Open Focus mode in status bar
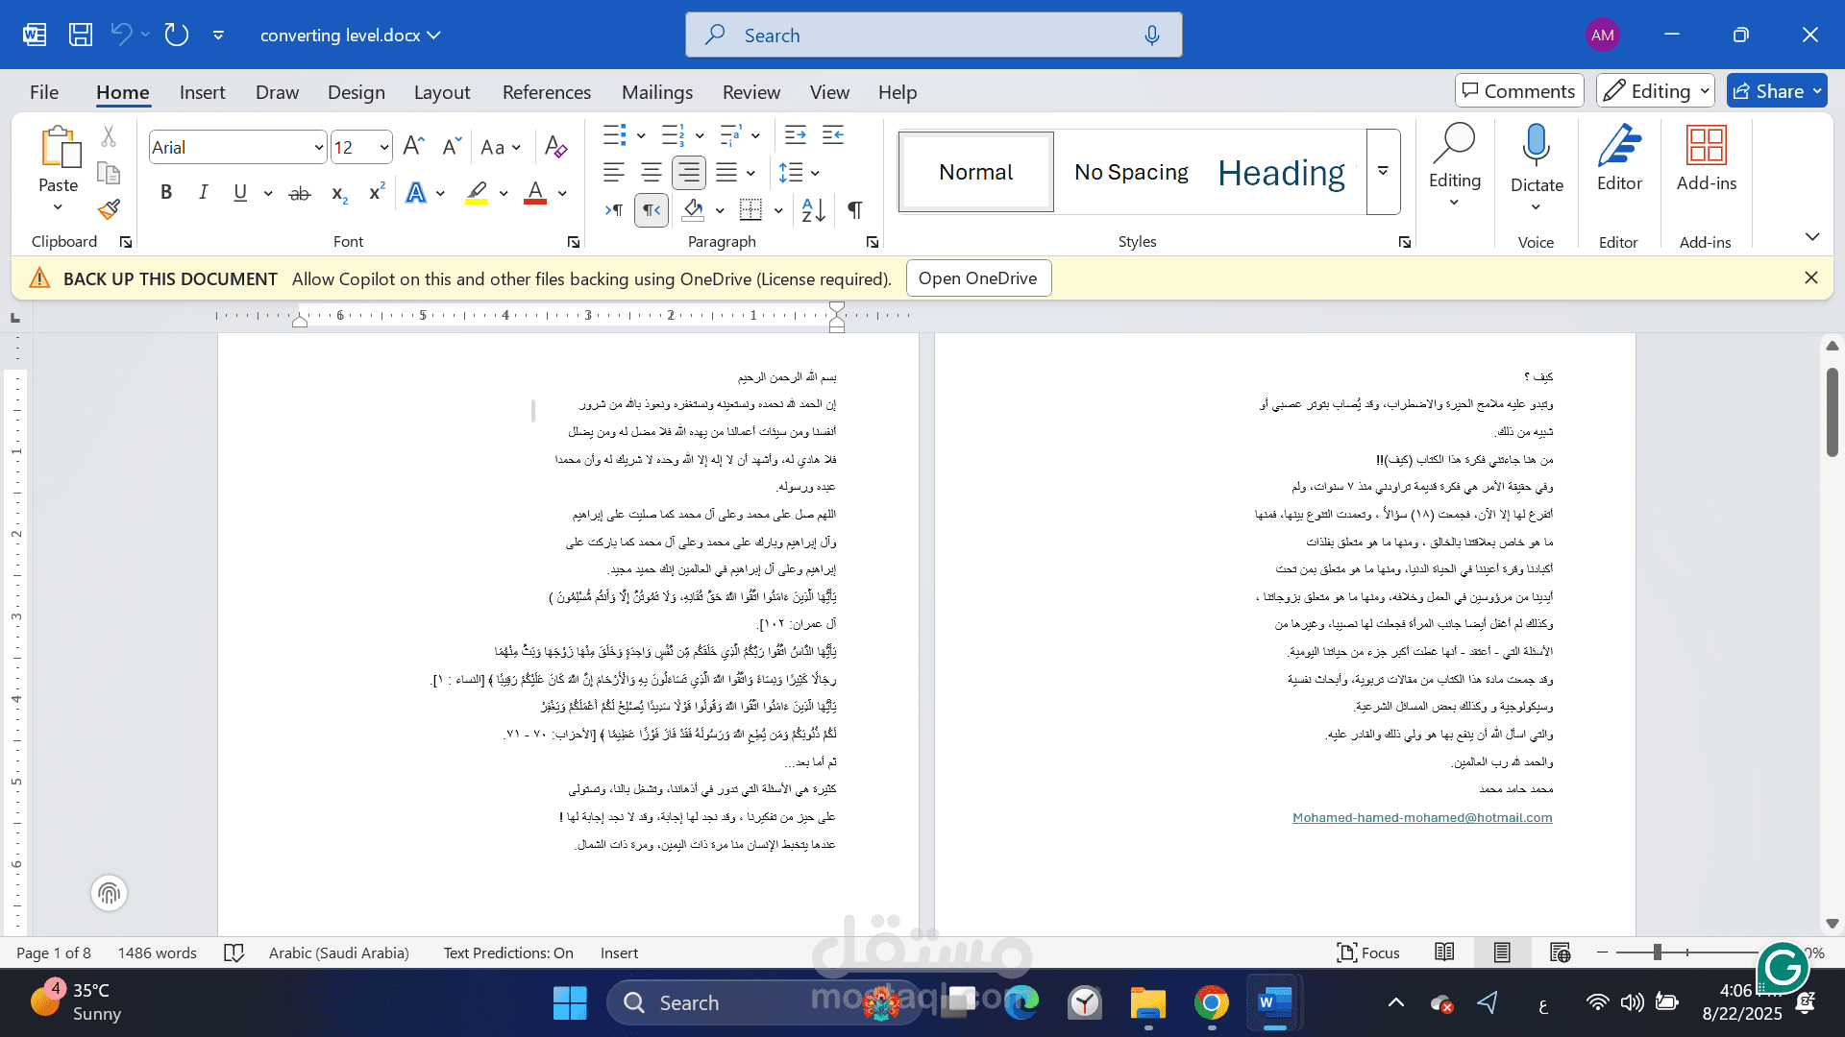The image size is (1845, 1037). click(1368, 953)
